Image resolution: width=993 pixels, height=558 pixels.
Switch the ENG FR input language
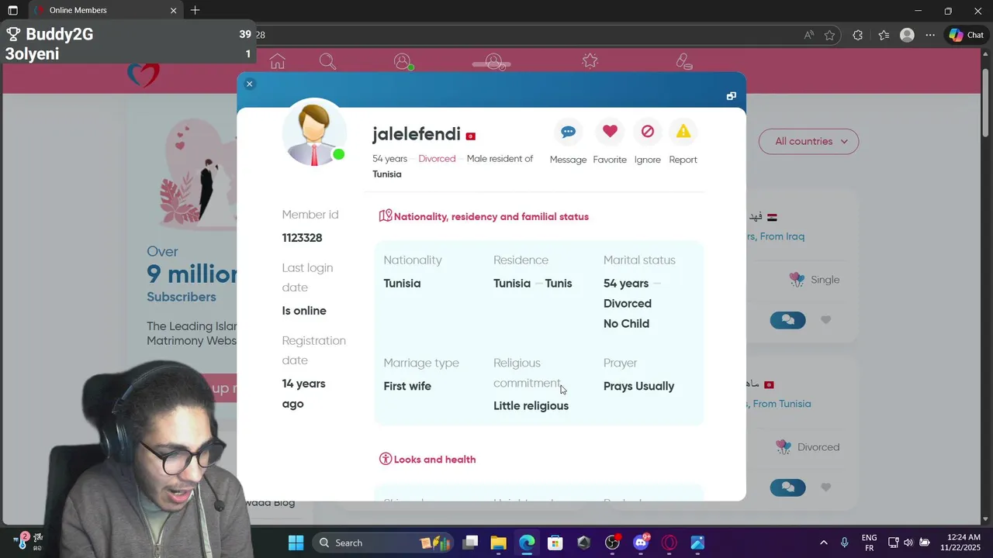(869, 542)
